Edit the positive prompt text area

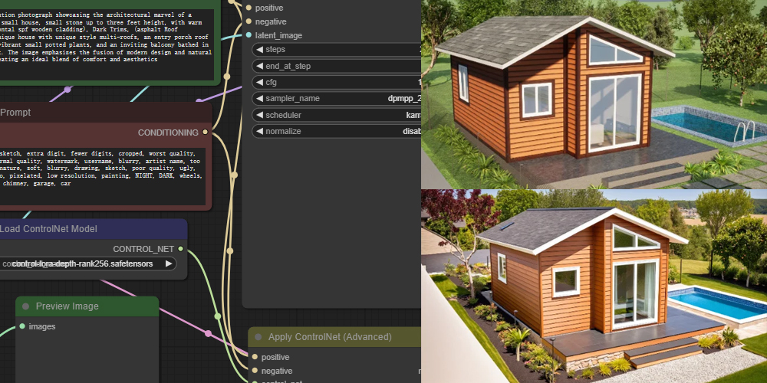[107, 44]
